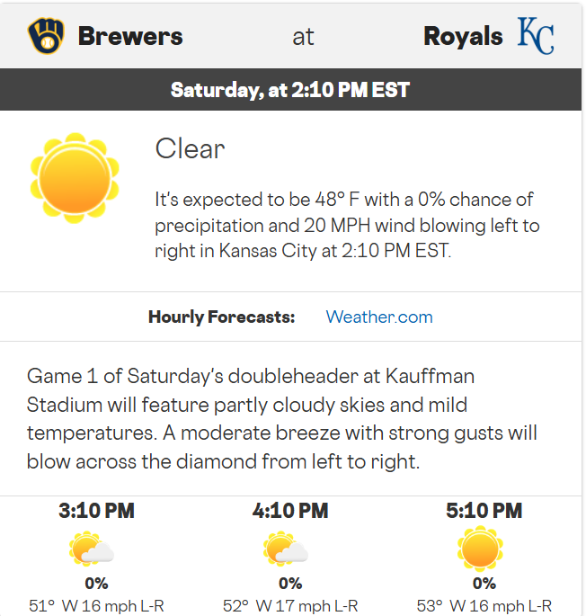Click the 53° W 16 mph wind reading
Image resolution: width=586 pixels, height=616 pixels.
click(484, 605)
